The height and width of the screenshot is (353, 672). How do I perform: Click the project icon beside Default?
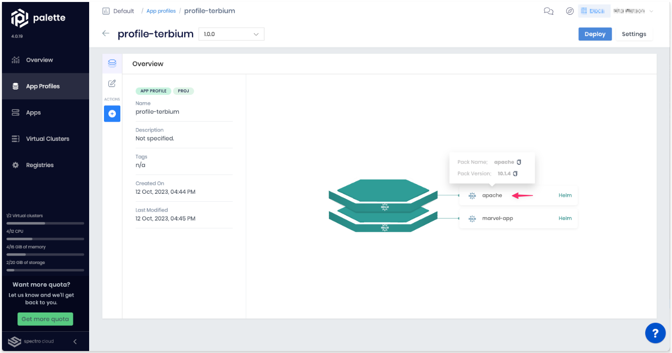(106, 11)
